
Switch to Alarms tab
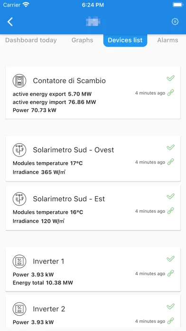pyautogui.click(x=167, y=40)
